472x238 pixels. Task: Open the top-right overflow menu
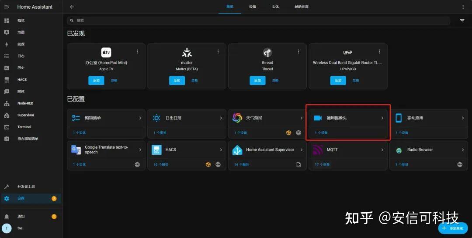coord(463,7)
